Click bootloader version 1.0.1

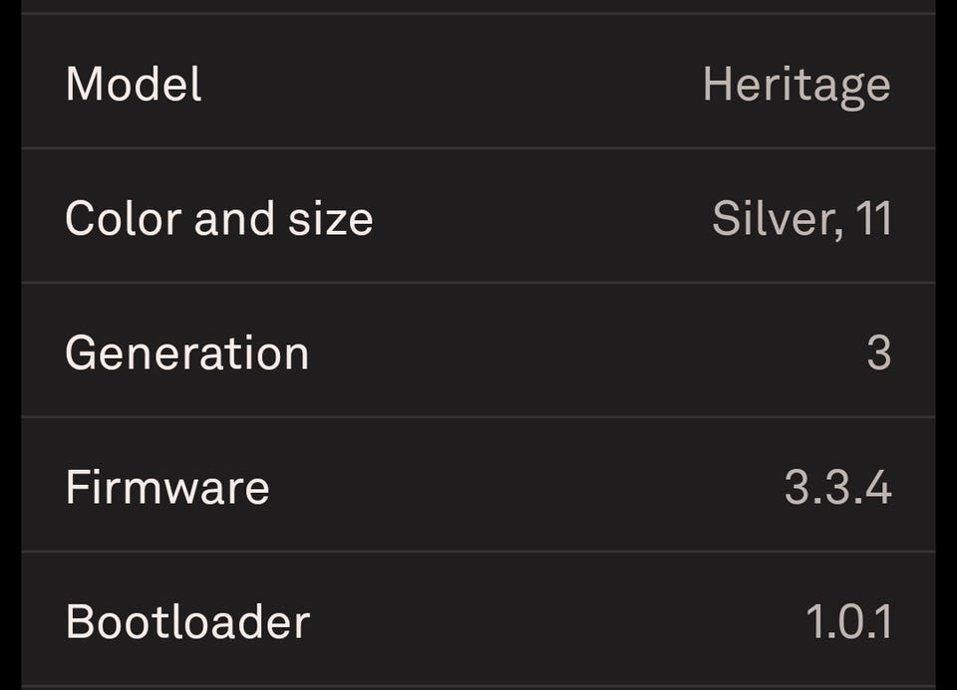pyautogui.click(x=848, y=622)
